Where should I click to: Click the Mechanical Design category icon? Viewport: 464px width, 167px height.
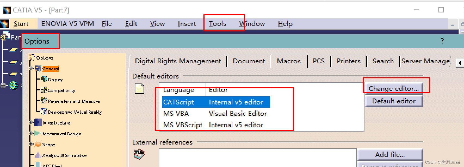pos(38,133)
